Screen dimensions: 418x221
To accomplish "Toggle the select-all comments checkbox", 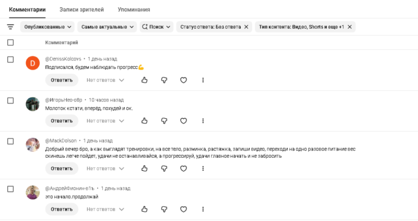I will (x=10, y=42).
